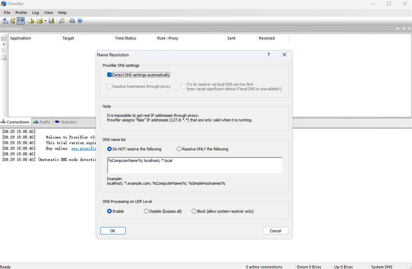Sort by Time/Status column header
Image resolution: width=412 pixels, height=269 pixels.
[x=135, y=38]
